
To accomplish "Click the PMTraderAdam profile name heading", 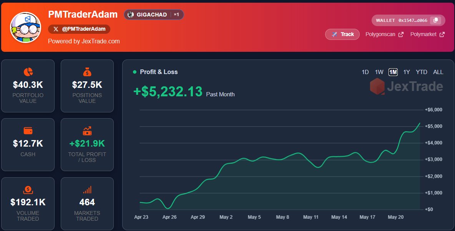I will tap(83, 14).
